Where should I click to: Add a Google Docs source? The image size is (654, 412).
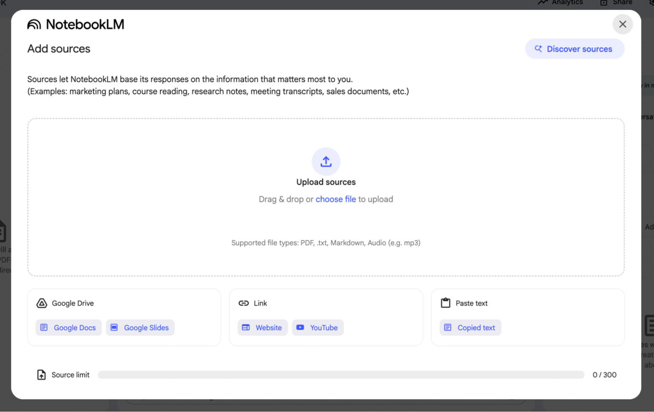click(69, 328)
